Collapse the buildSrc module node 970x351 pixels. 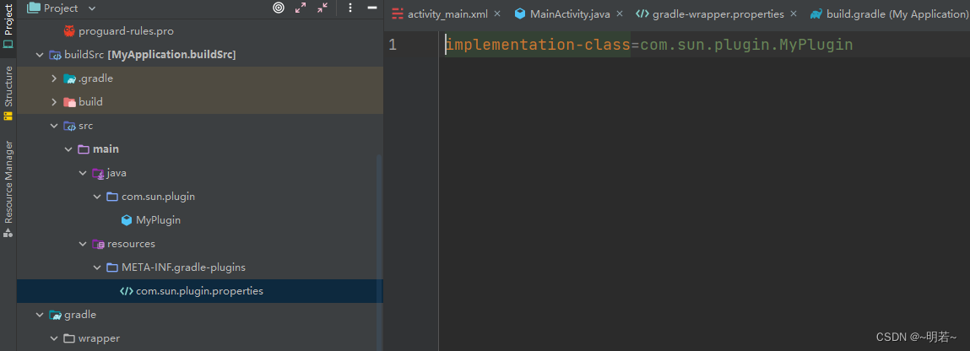[41, 55]
